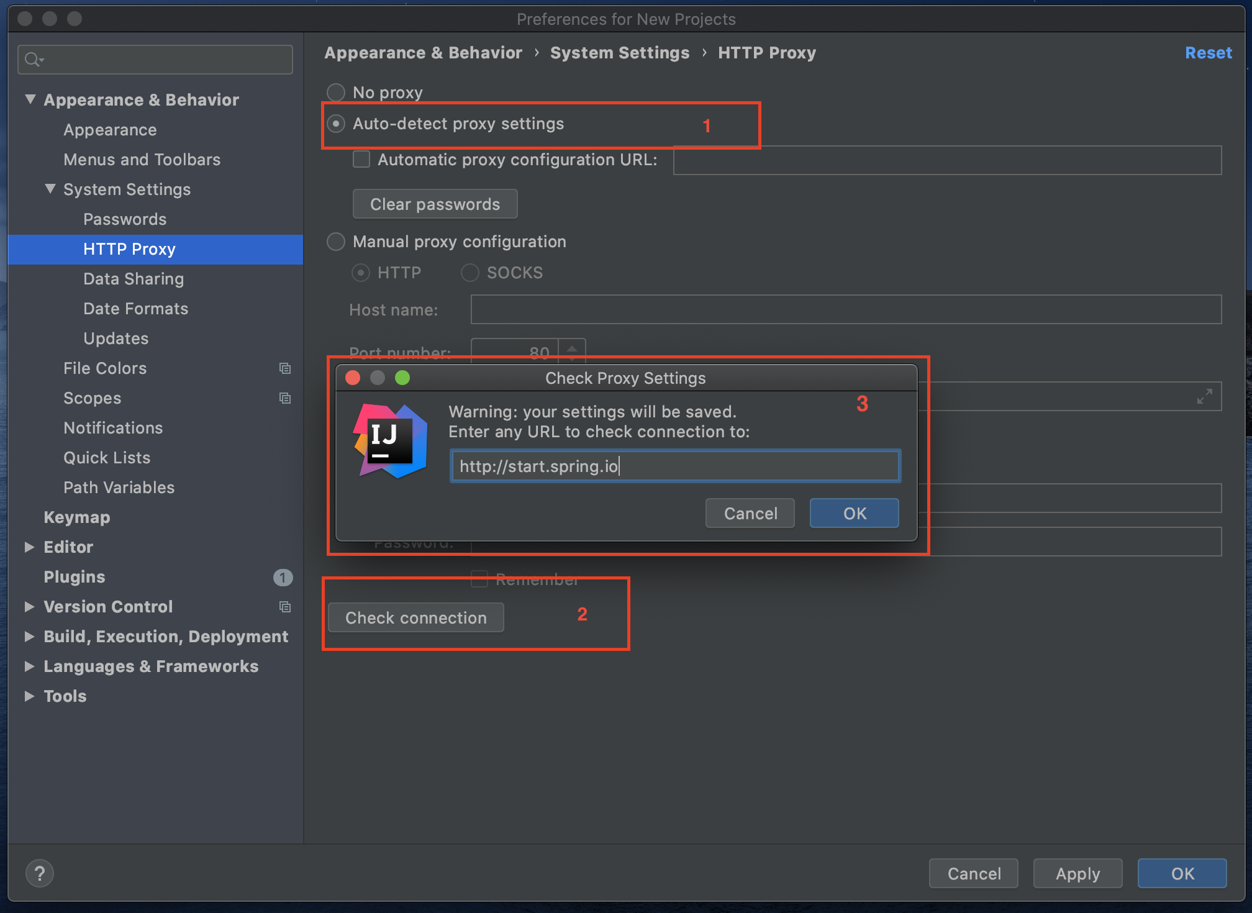Select Manual proxy configuration option
This screenshot has width=1252, height=913.
point(336,242)
